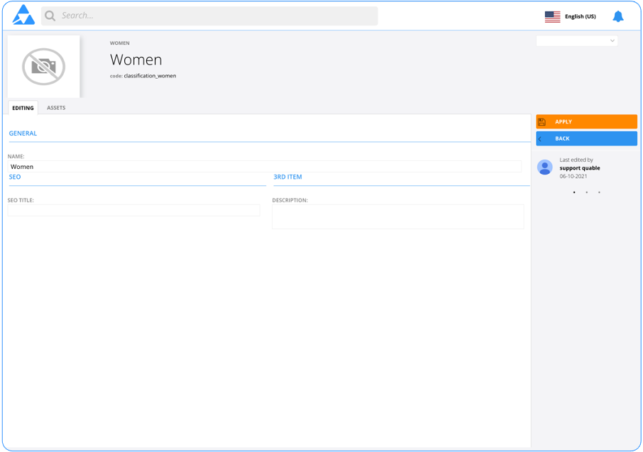Click the SEO Title input field
The height and width of the screenshot is (452, 643).
tap(133, 211)
